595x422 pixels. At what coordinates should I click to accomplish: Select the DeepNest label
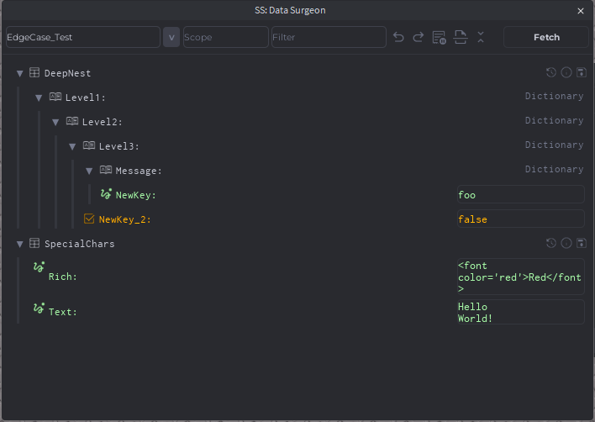click(x=67, y=73)
